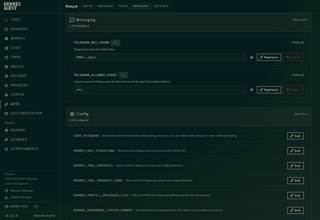Replace the TELEGRAM_BOT_TOKEN key
Viewport: 320px width, 220px height.
[x=269, y=57]
